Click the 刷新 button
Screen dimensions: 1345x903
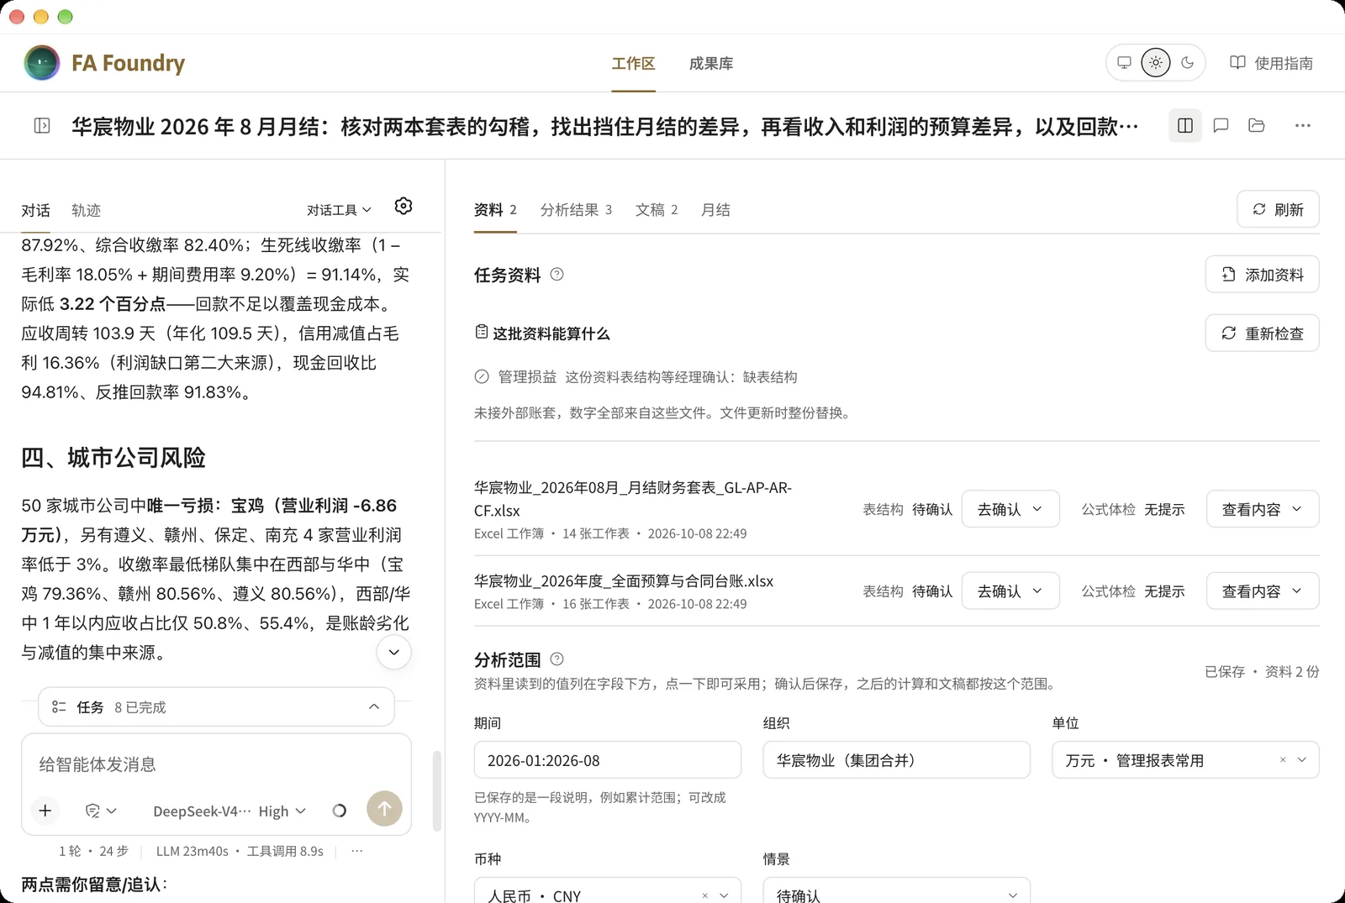pos(1278,209)
